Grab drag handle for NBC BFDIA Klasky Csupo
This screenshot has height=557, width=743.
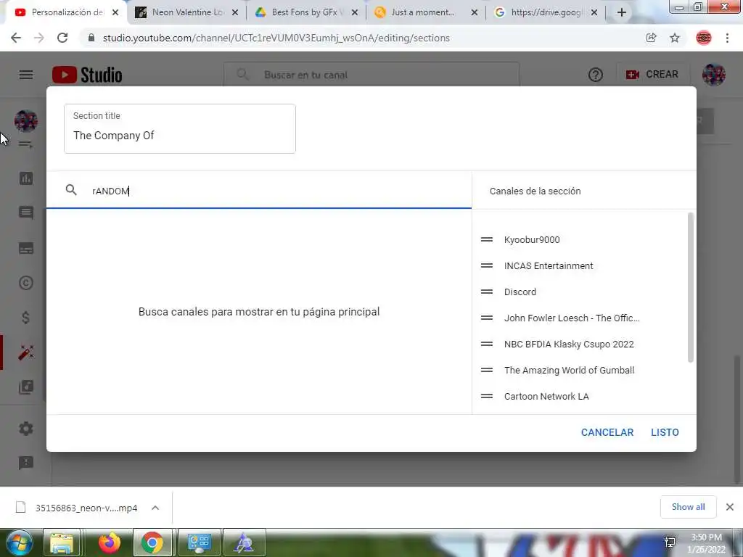click(x=487, y=344)
